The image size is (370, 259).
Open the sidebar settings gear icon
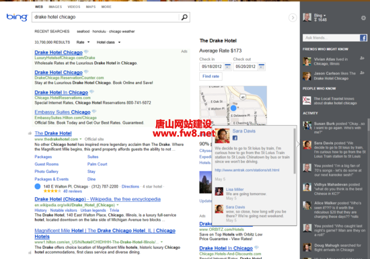point(363,18)
